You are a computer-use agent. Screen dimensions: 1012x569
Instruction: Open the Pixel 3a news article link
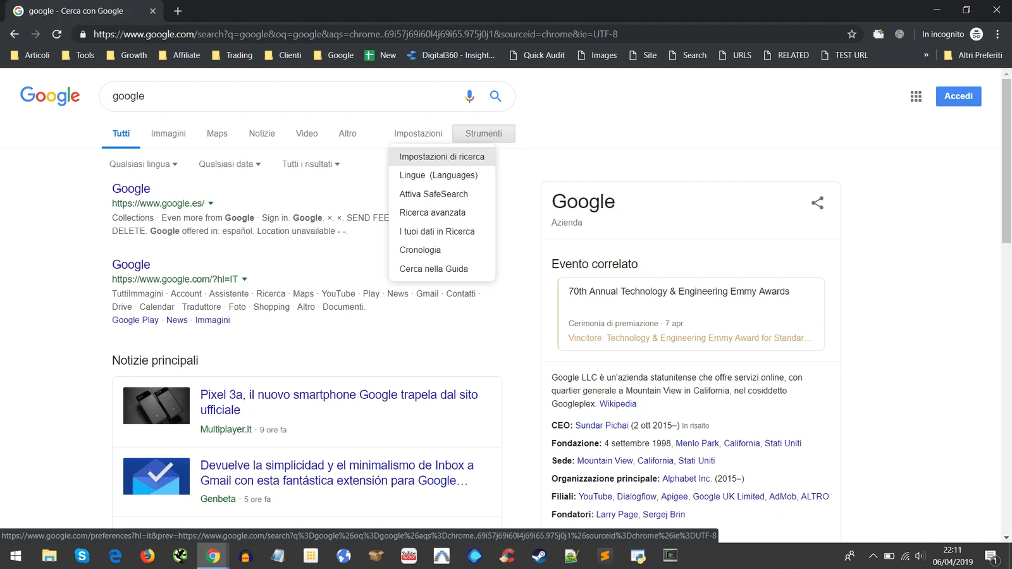[x=339, y=402]
